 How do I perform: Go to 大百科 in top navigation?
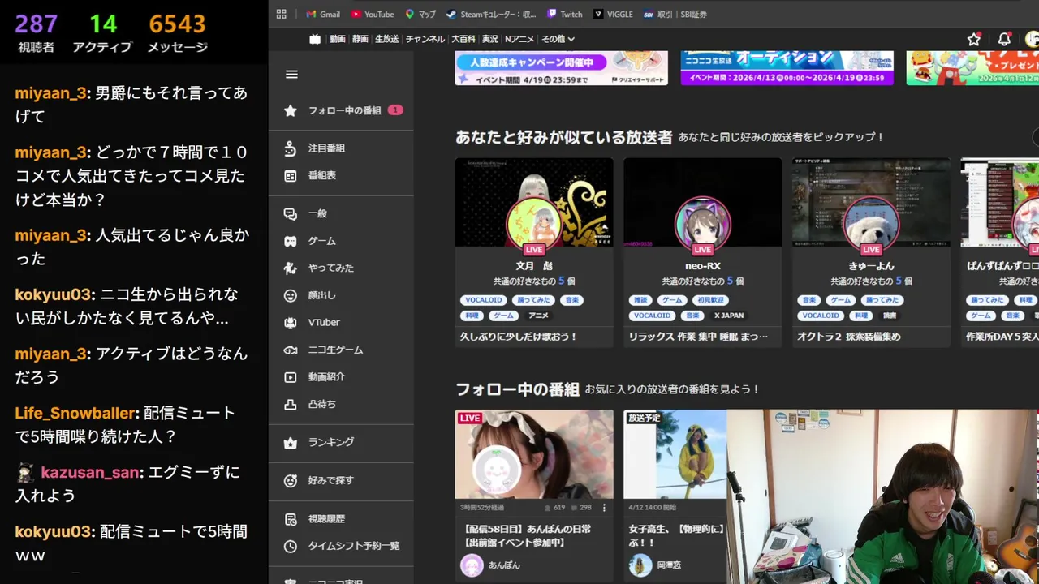463,39
